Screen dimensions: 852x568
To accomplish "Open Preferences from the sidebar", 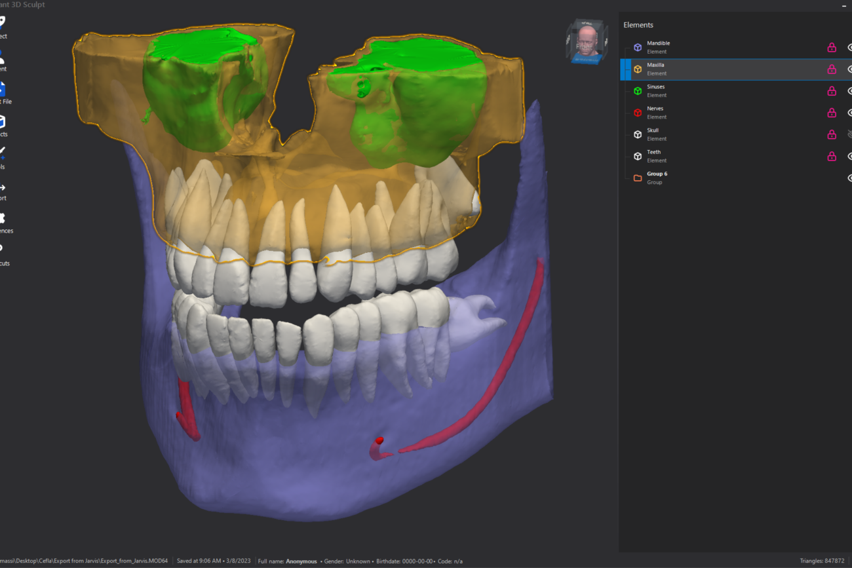I will click(x=3, y=219).
